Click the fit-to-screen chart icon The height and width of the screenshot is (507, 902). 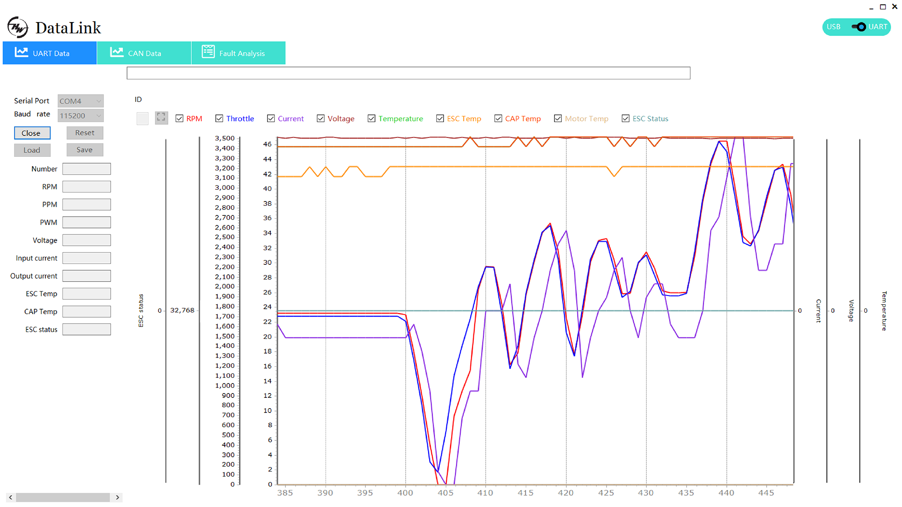[x=161, y=118]
